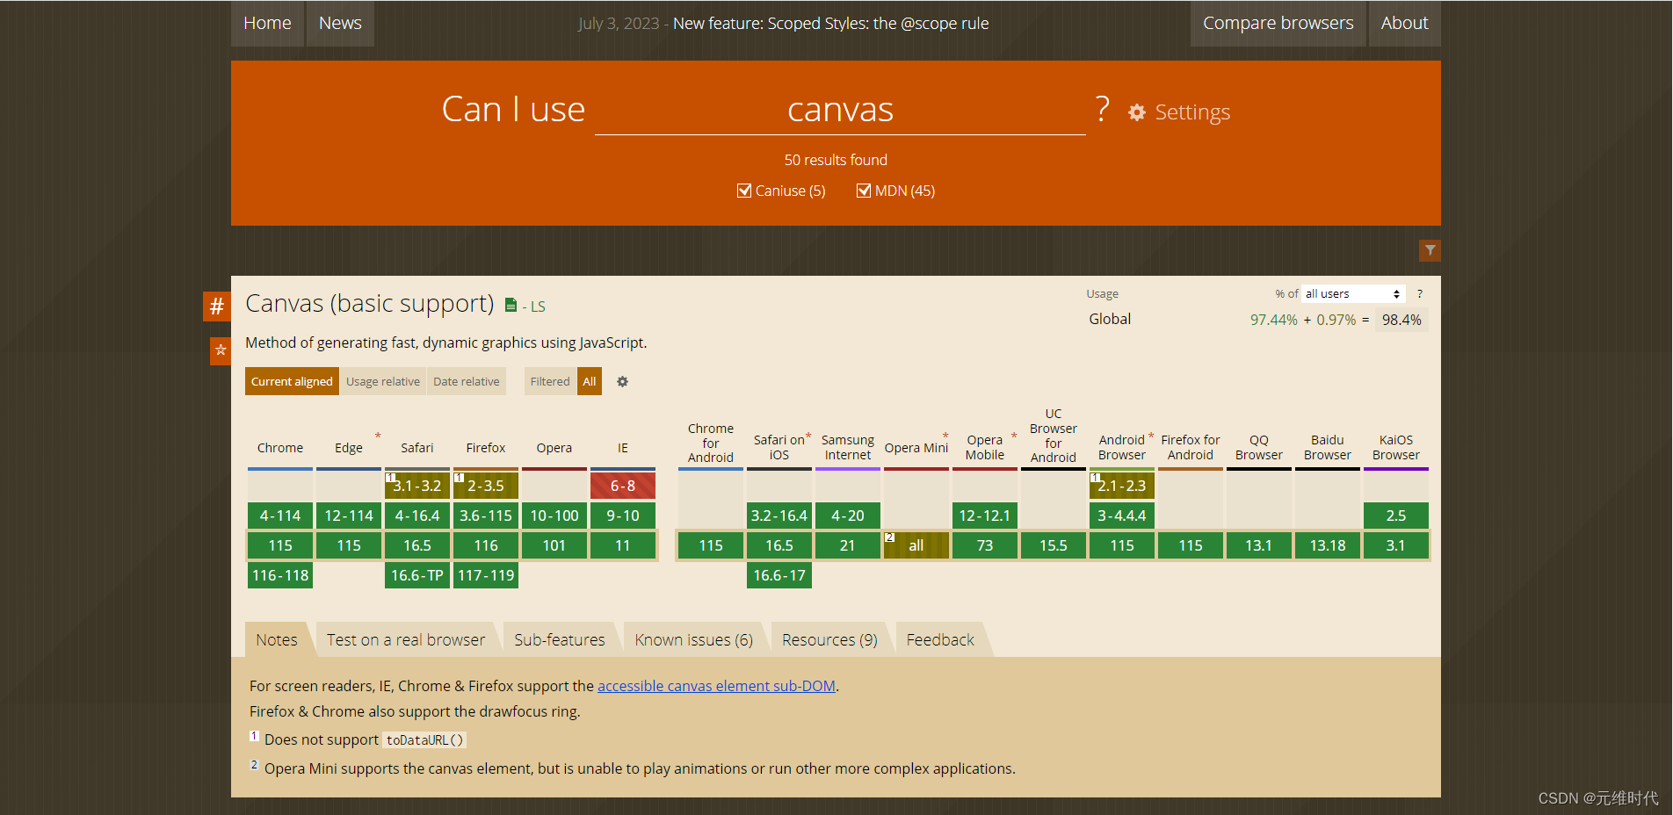Image resolution: width=1673 pixels, height=815 pixels.
Task: Open the Resources (9) tab
Action: (x=829, y=640)
